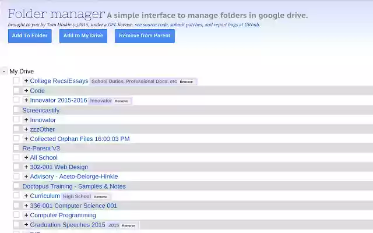Viewport: 373px width, 233px height.
Task: Remove the 2015 parent tag
Action: pyautogui.click(x=128, y=225)
